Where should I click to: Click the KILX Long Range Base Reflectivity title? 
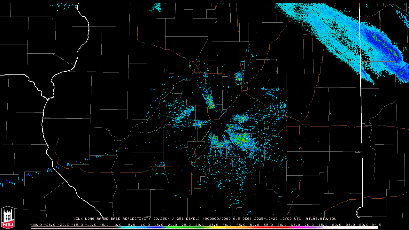tap(112, 219)
